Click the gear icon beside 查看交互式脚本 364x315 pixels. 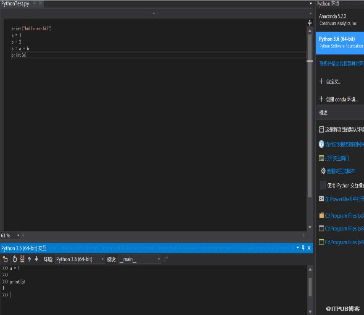323,171
